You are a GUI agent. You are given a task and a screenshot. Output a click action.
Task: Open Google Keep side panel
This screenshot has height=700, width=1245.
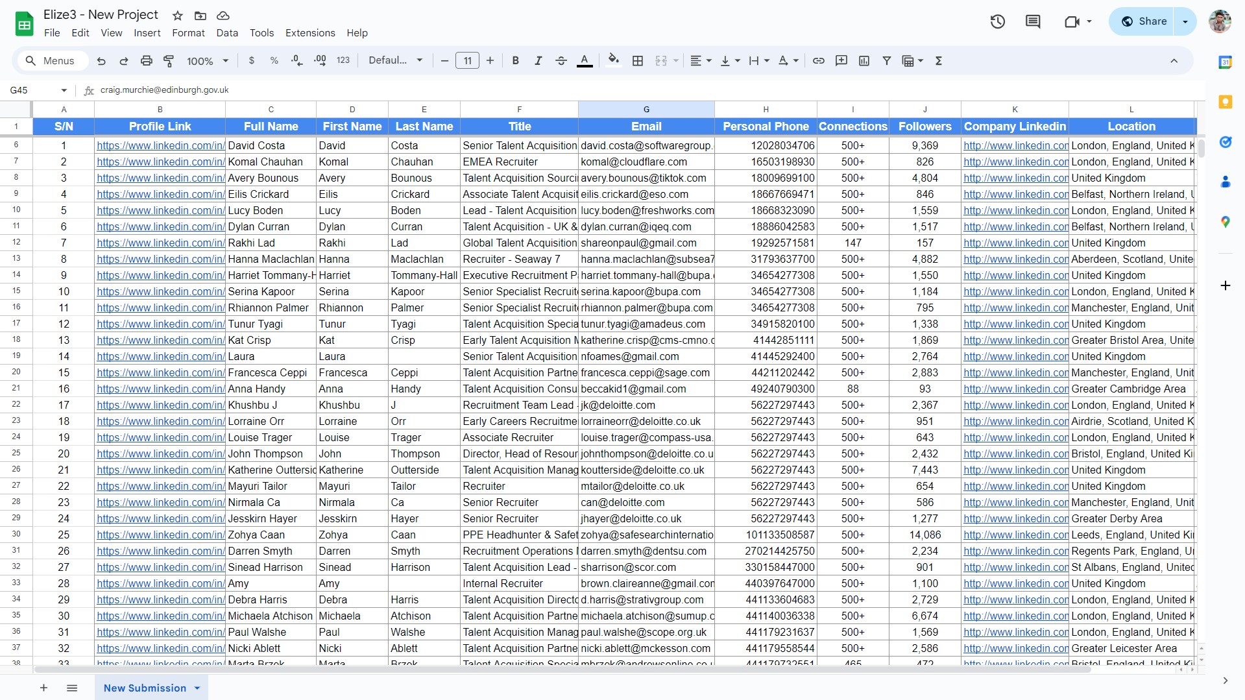pos(1226,102)
